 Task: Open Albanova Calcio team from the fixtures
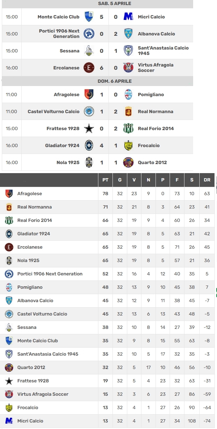click(156, 34)
